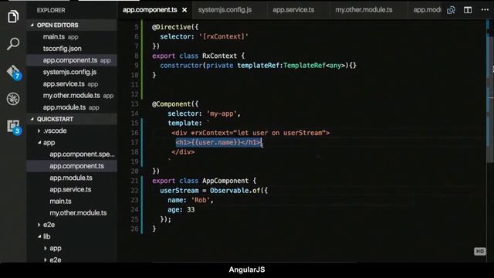
Task: Click the open changes icon in editor title
Action: (451, 10)
